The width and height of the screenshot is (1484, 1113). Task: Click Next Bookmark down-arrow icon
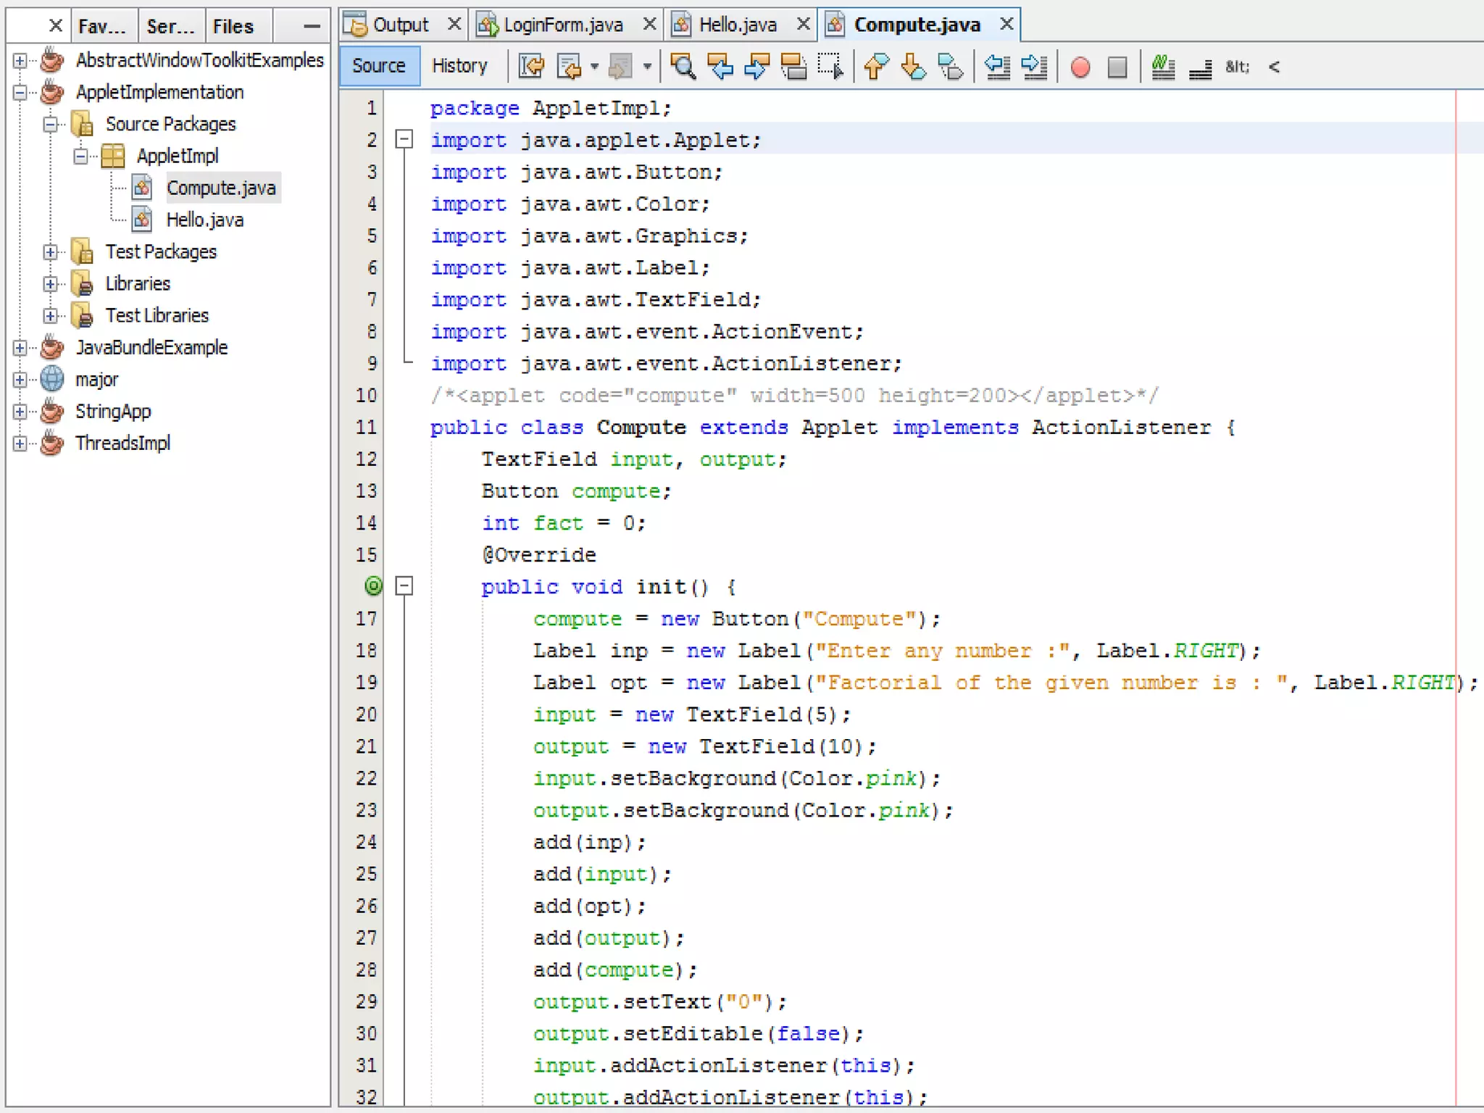click(913, 67)
